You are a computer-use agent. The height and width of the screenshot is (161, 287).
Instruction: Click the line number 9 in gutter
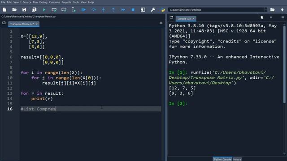pyautogui.click(x=11, y=72)
